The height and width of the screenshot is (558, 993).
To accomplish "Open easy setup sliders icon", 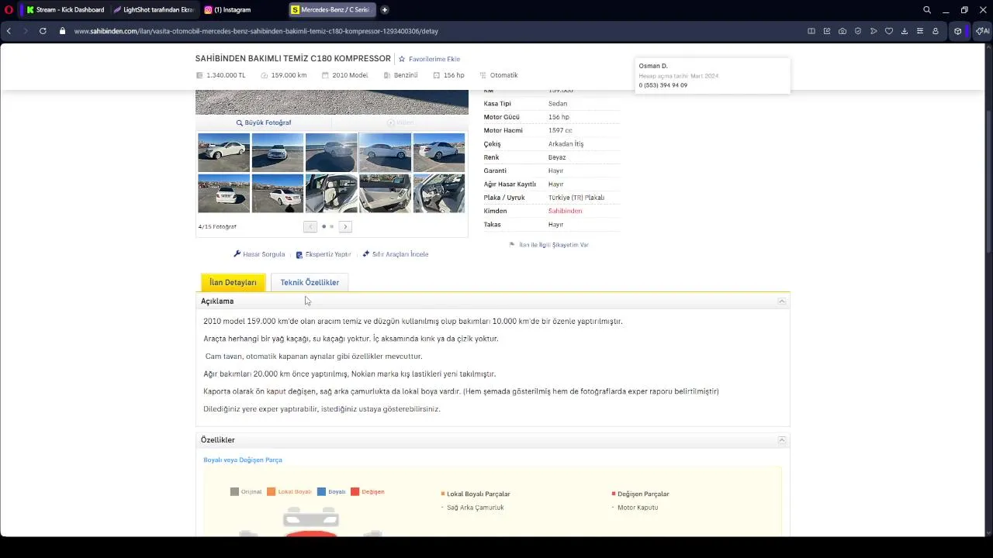I will coord(920,31).
